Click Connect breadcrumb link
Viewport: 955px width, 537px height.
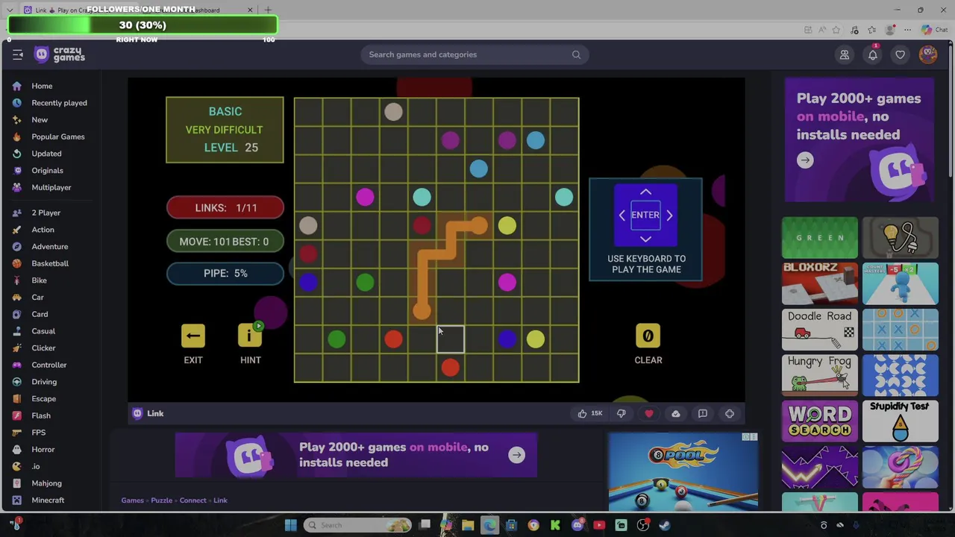point(192,500)
